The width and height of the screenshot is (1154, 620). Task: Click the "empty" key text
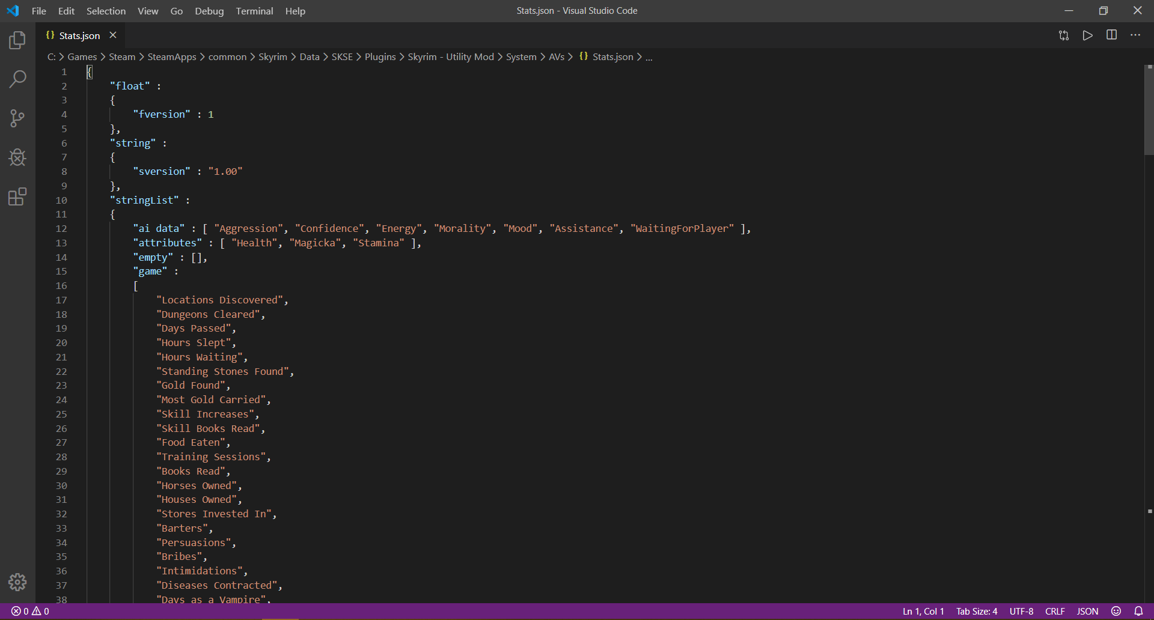153,257
